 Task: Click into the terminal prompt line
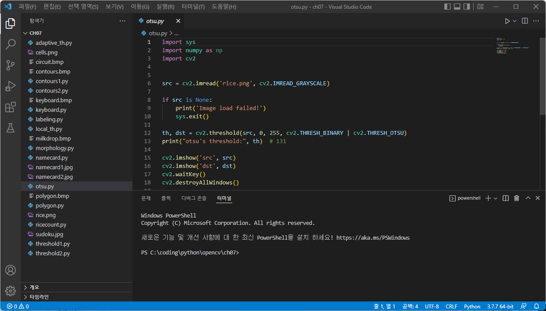coord(190,253)
